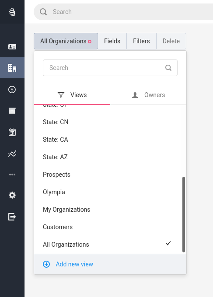Open the Calendar icon in sidebar
The image size is (213, 297).
(x=12, y=132)
